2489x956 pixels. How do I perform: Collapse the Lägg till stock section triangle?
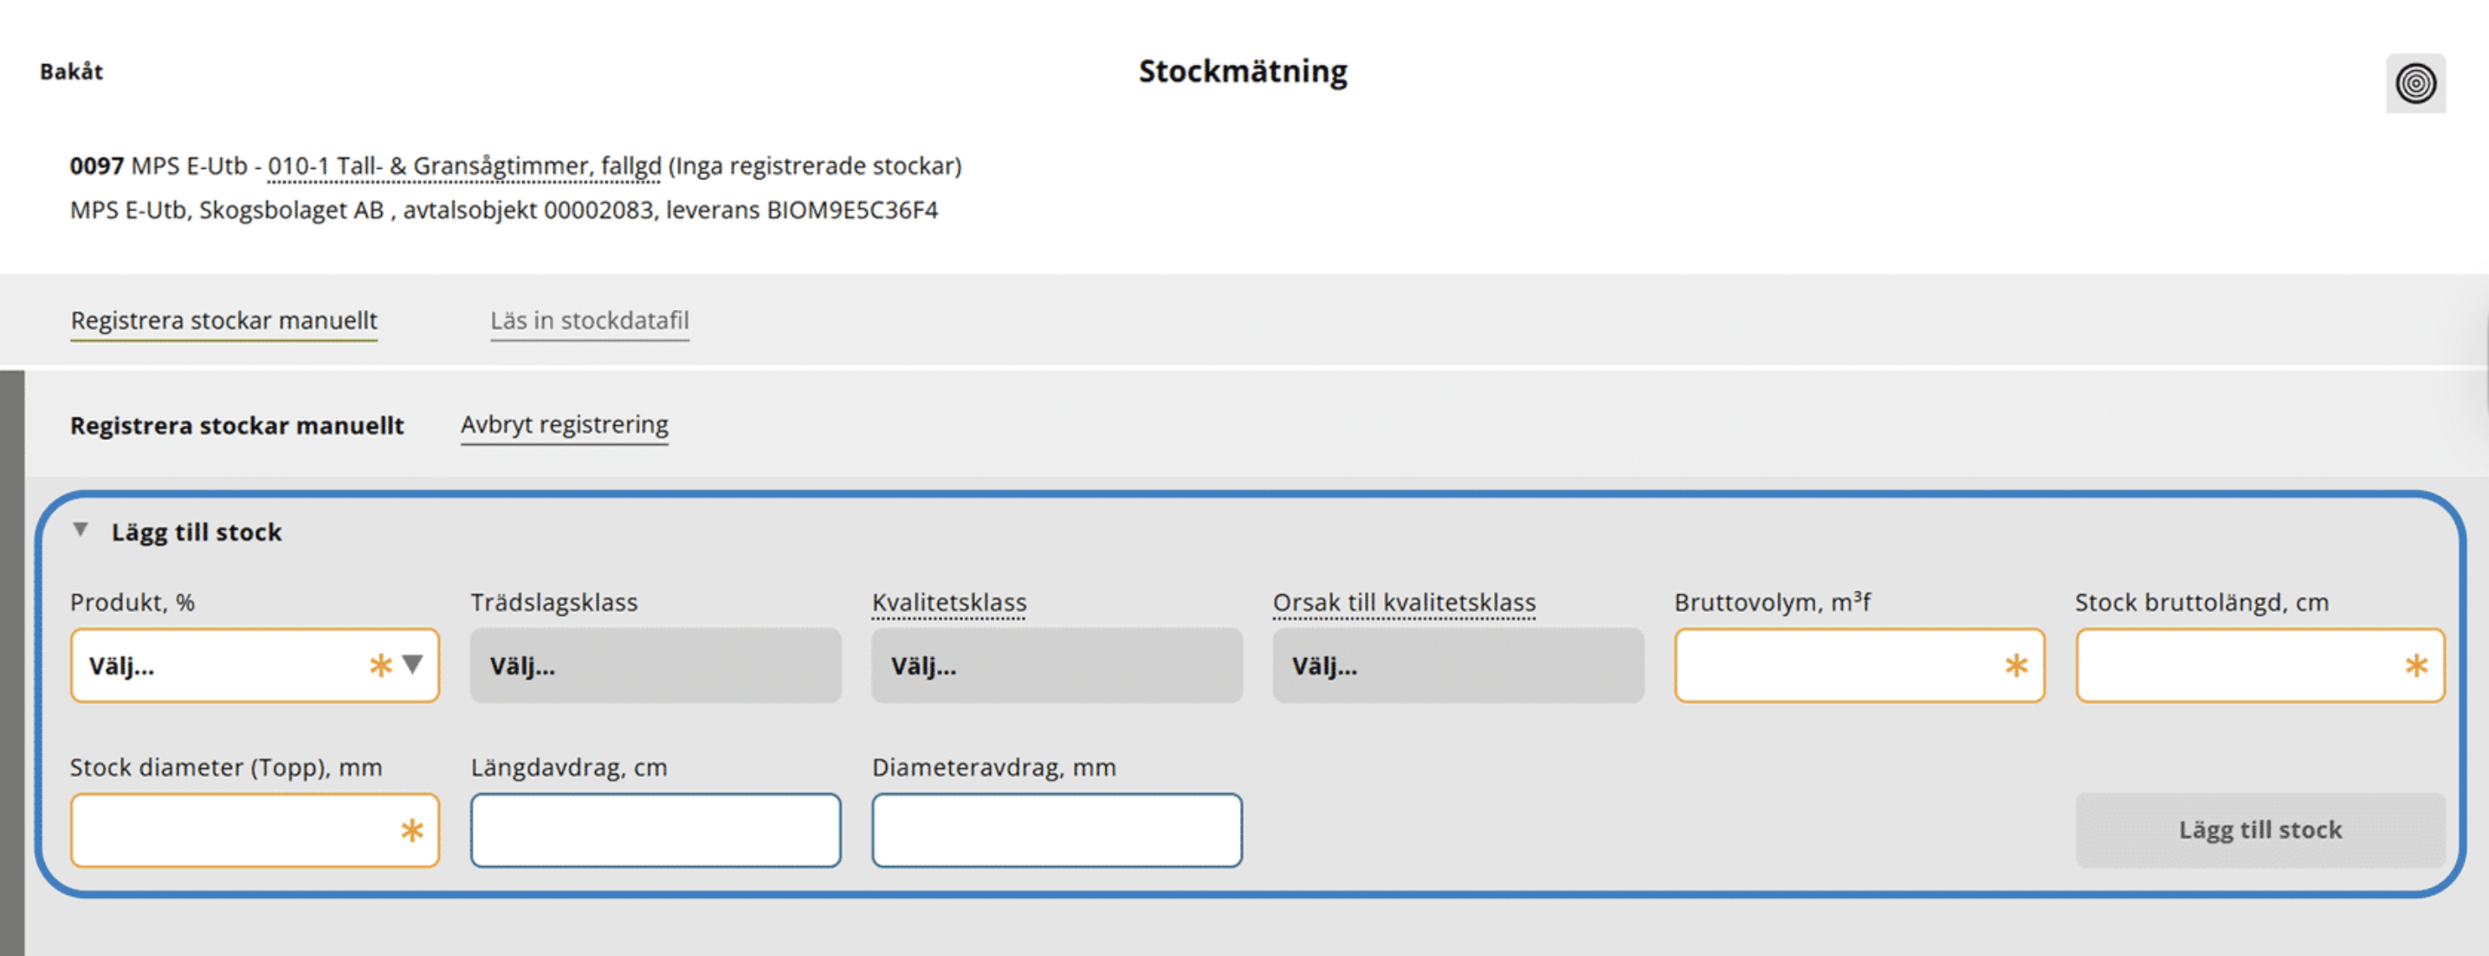click(x=81, y=529)
